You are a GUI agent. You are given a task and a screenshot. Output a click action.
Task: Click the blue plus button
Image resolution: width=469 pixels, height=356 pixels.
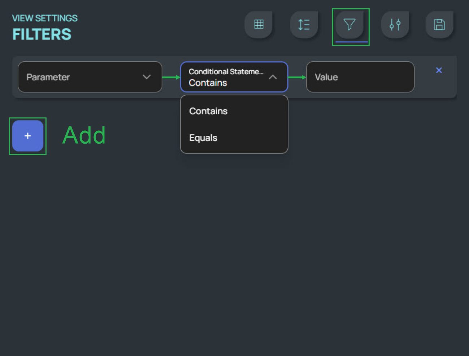28,136
